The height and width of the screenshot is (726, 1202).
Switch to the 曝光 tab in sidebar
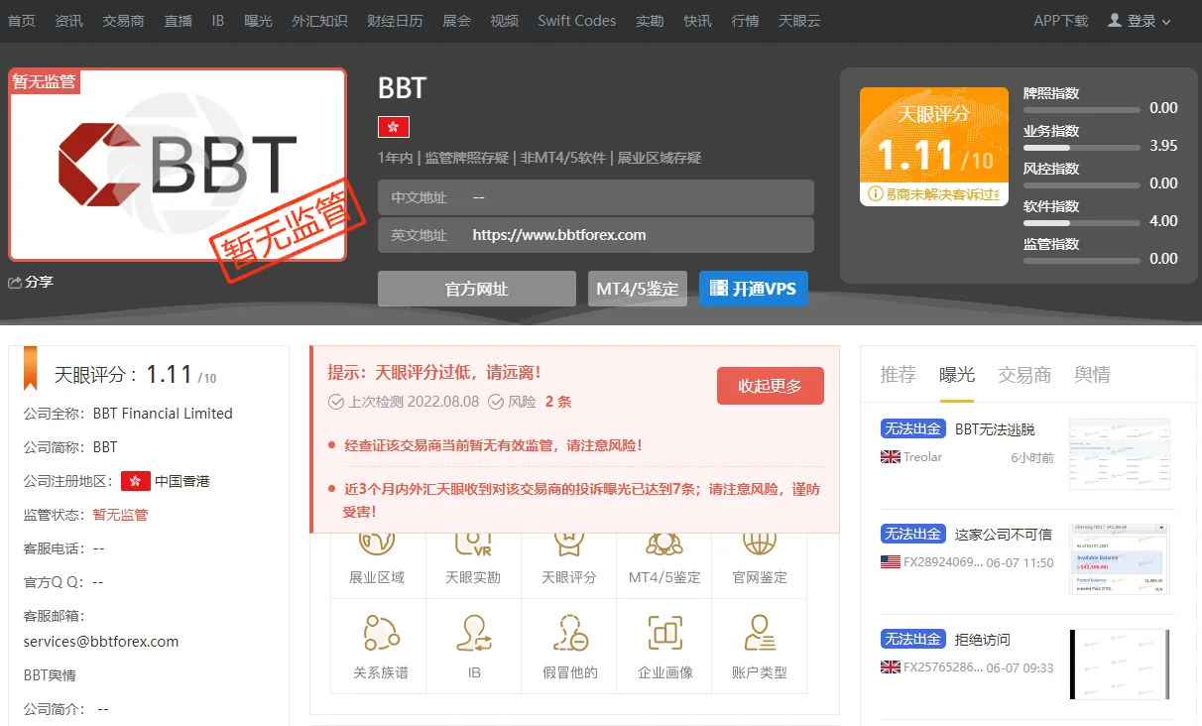[x=957, y=375]
